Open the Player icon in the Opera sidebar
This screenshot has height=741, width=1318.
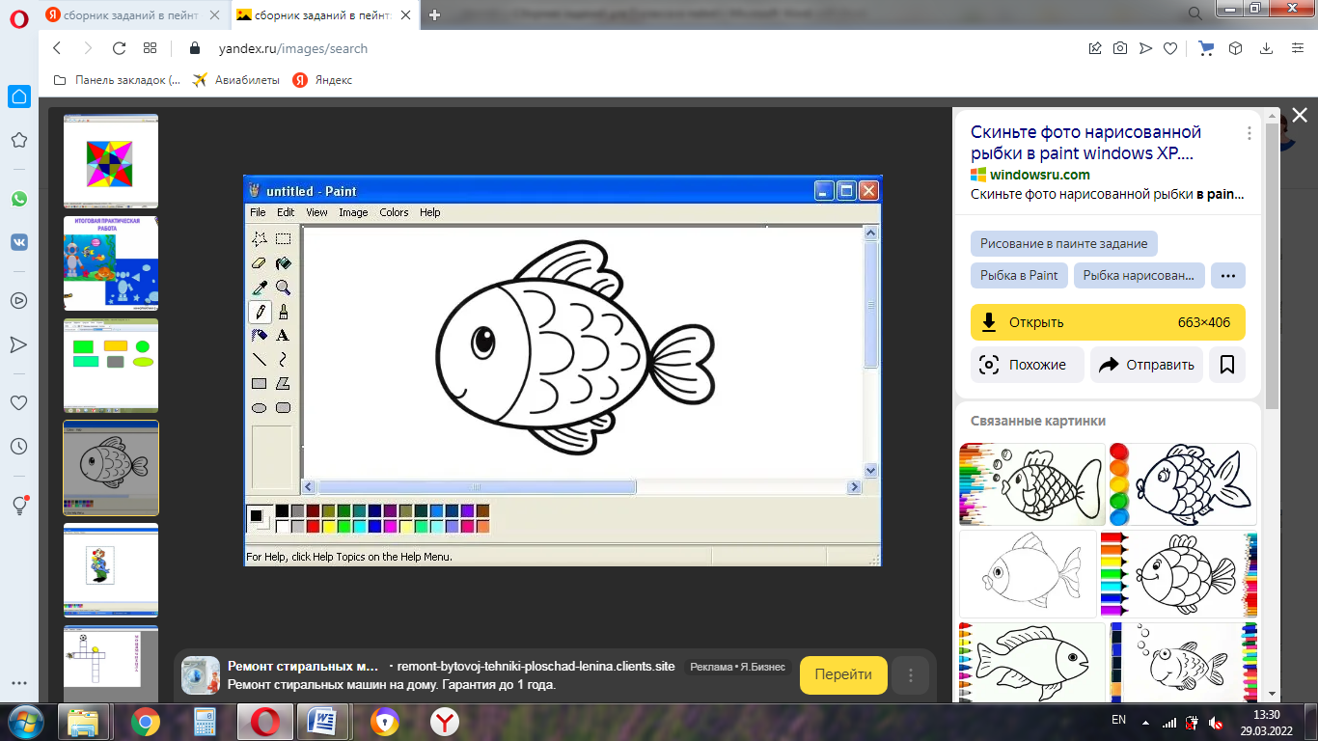(x=19, y=300)
